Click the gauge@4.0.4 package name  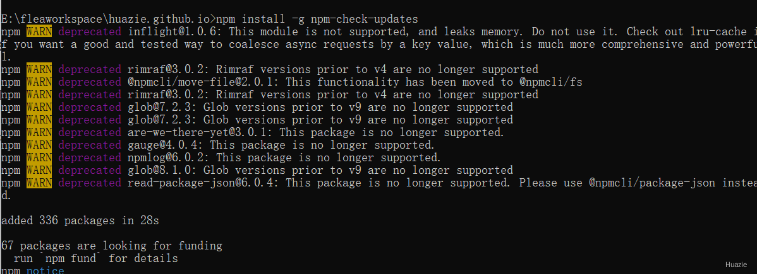click(165, 145)
